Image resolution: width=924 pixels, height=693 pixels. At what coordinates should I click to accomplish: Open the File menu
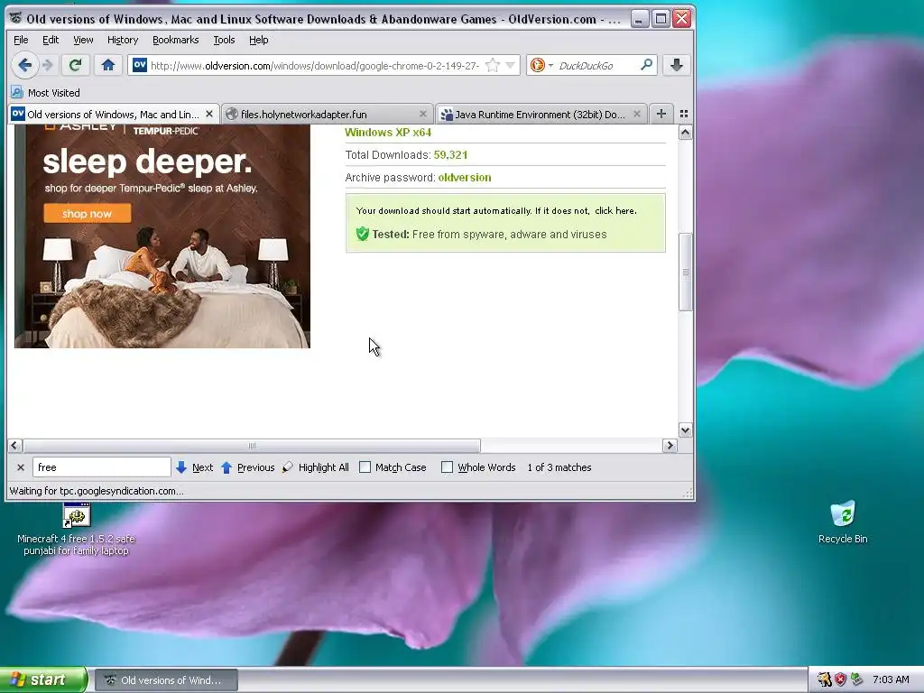pyautogui.click(x=21, y=40)
